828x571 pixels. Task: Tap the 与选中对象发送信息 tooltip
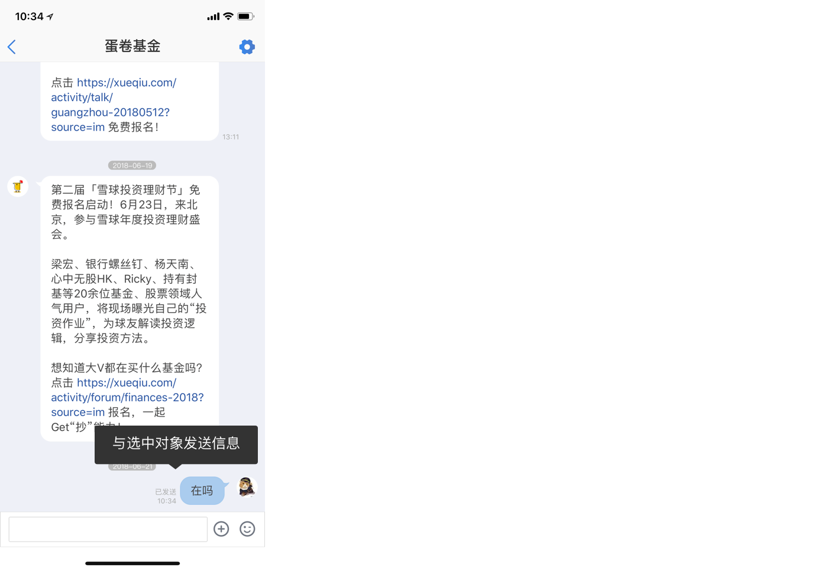176,445
